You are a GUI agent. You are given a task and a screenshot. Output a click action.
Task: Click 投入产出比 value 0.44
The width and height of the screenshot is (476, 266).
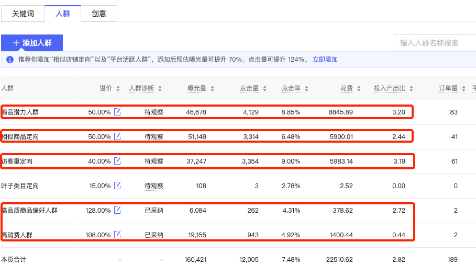398,235
